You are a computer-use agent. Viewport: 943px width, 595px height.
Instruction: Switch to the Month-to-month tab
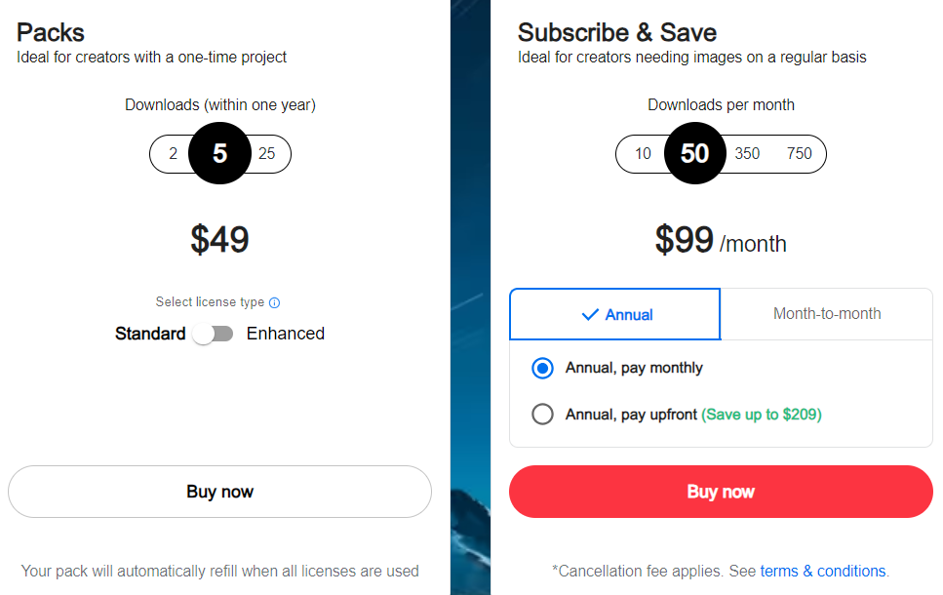827,313
